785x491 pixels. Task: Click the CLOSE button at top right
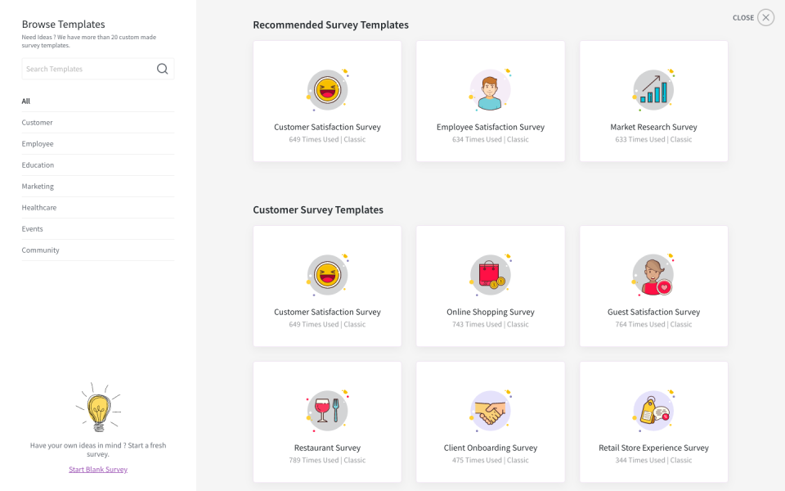point(752,17)
